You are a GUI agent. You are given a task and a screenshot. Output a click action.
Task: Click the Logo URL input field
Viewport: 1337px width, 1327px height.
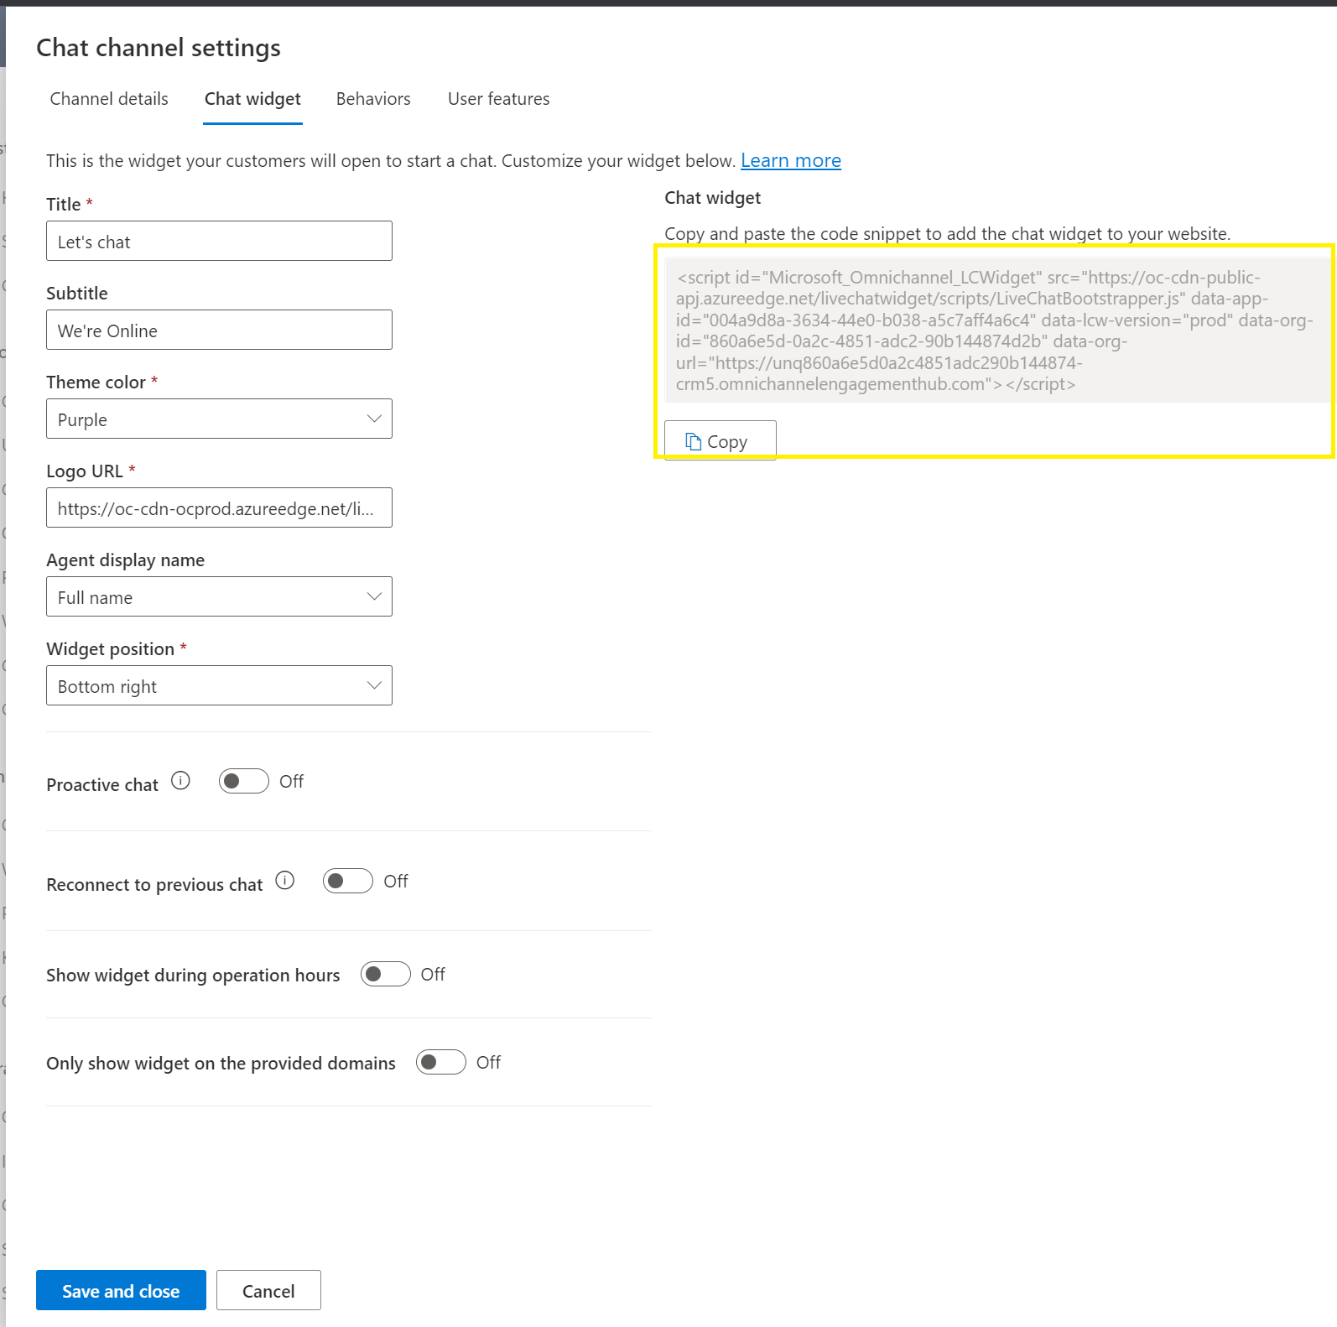(x=219, y=507)
